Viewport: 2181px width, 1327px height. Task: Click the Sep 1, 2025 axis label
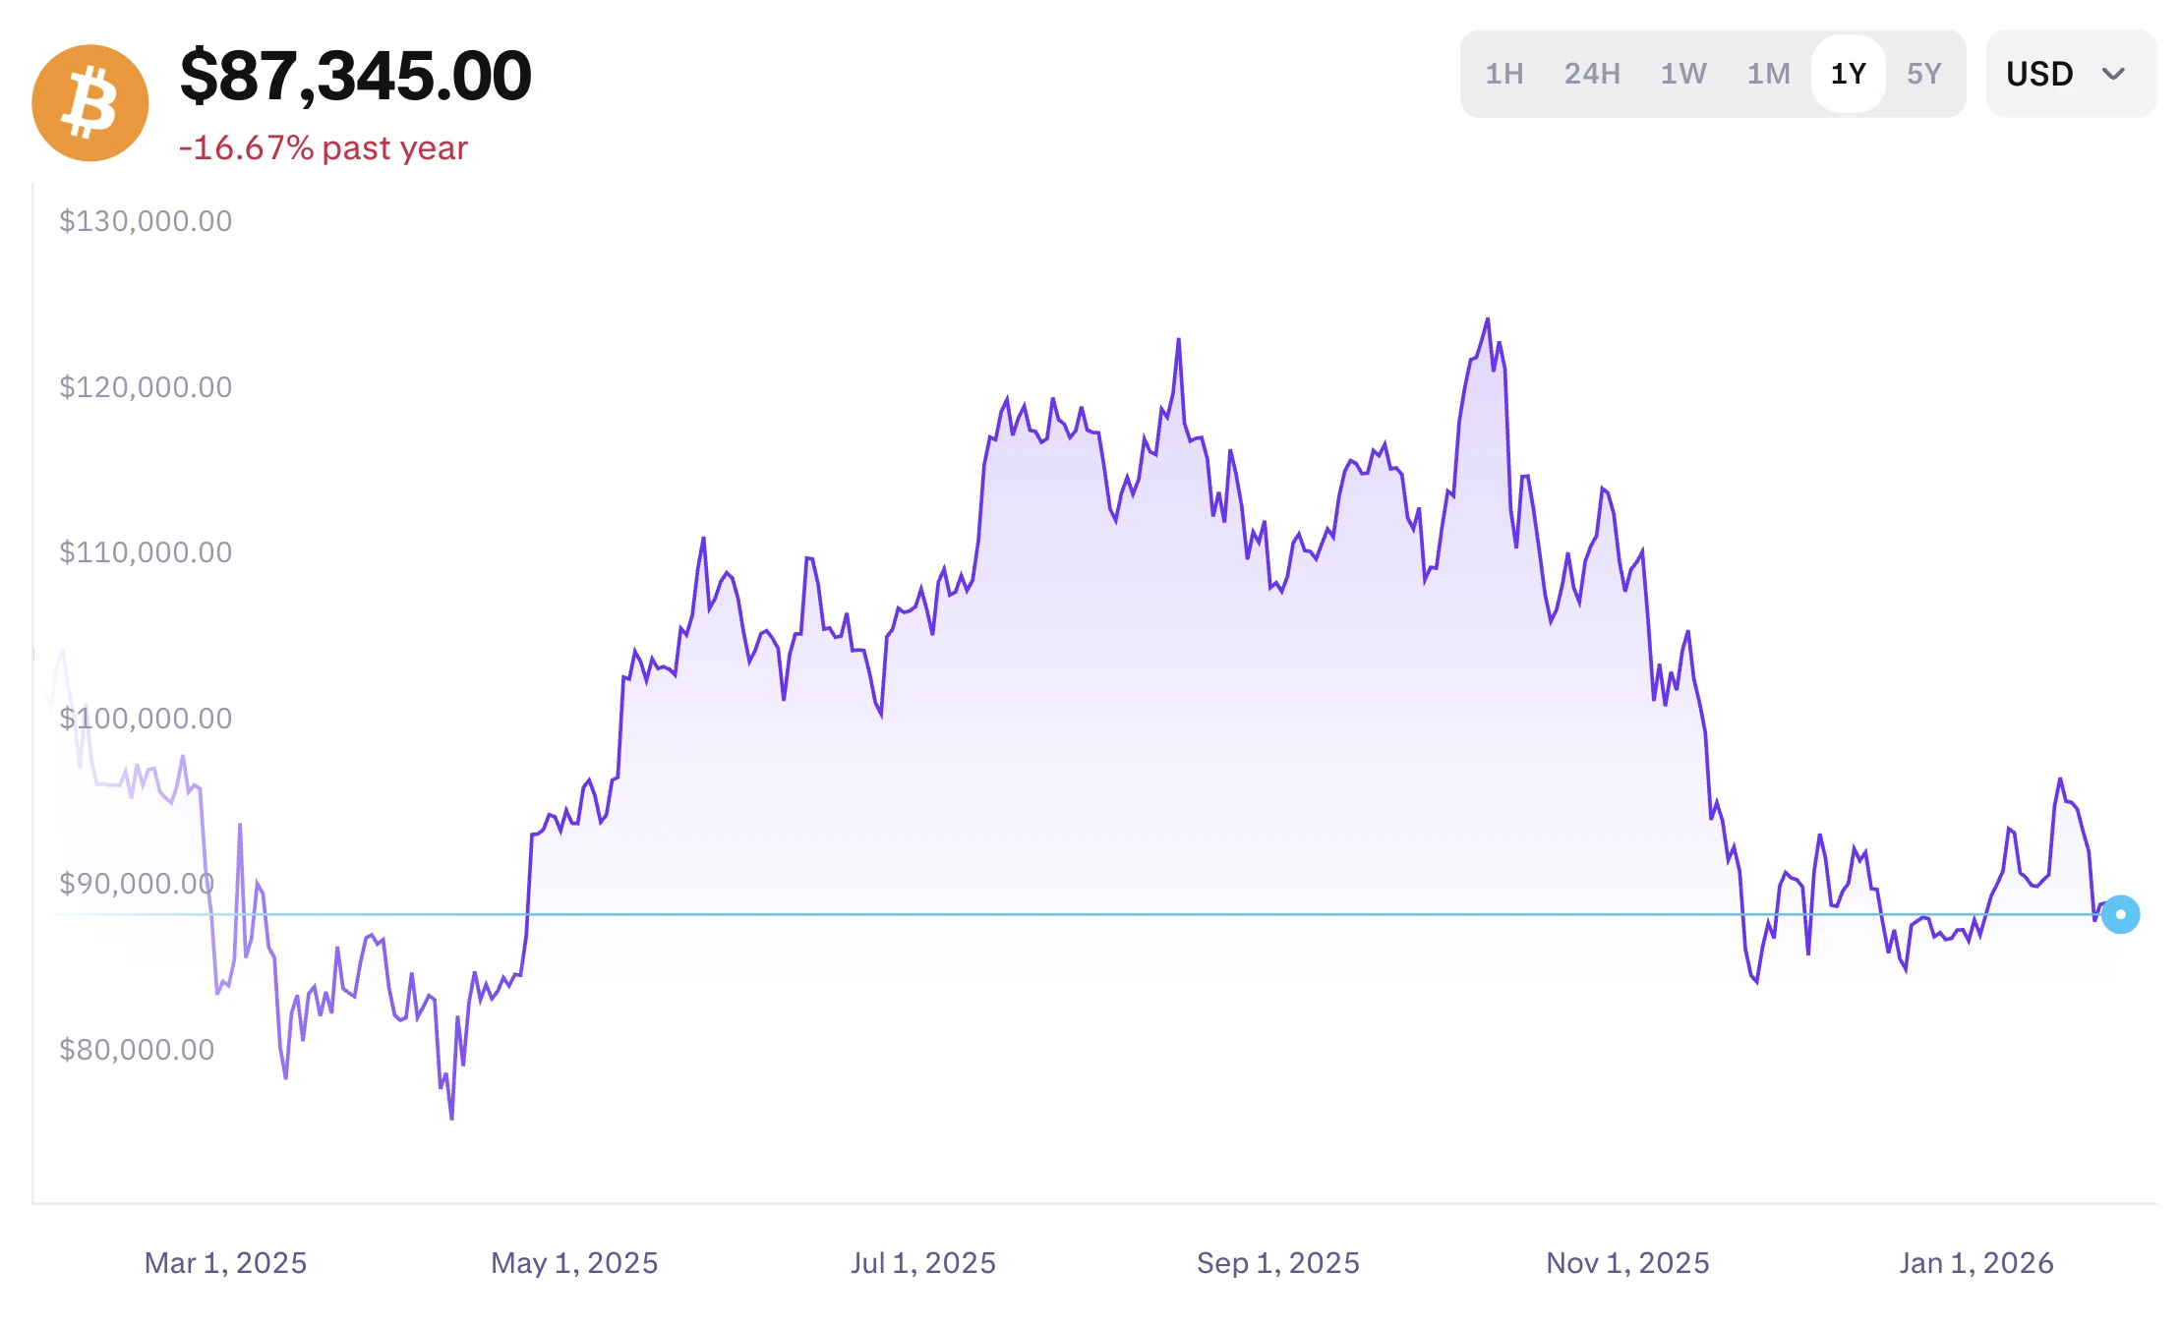point(1277,1263)
